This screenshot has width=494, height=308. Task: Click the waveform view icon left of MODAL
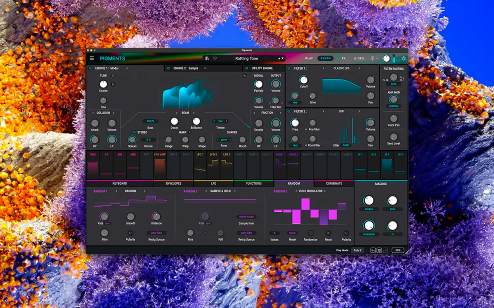(x=245, y=76)
